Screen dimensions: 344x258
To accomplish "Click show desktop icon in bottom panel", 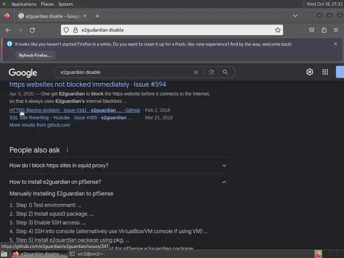I will (4, 254).
